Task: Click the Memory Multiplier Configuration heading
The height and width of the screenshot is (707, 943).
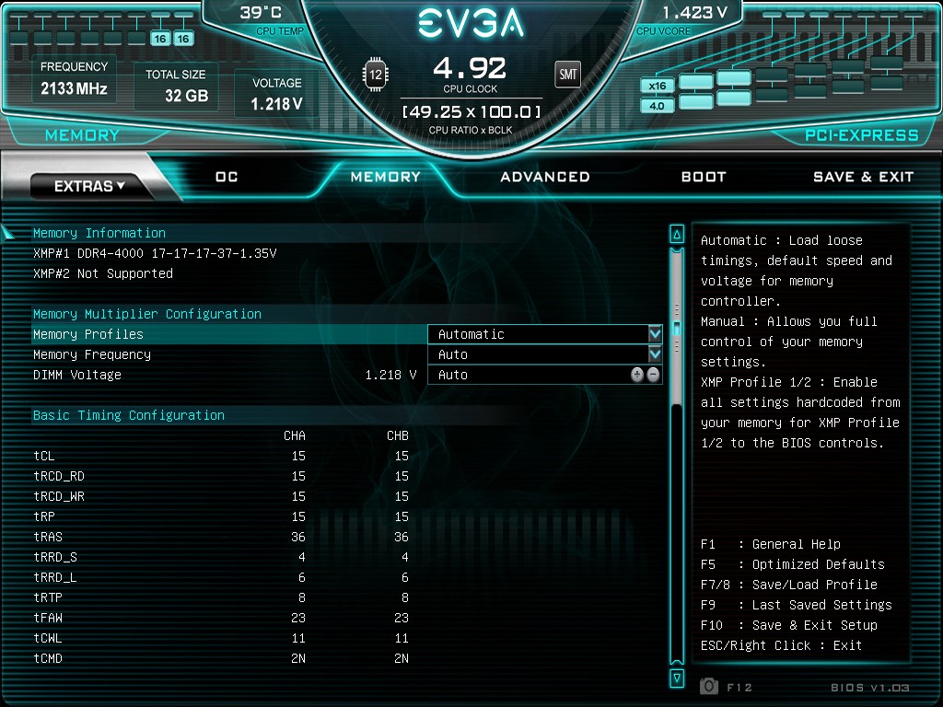Action: pos(147,314)
